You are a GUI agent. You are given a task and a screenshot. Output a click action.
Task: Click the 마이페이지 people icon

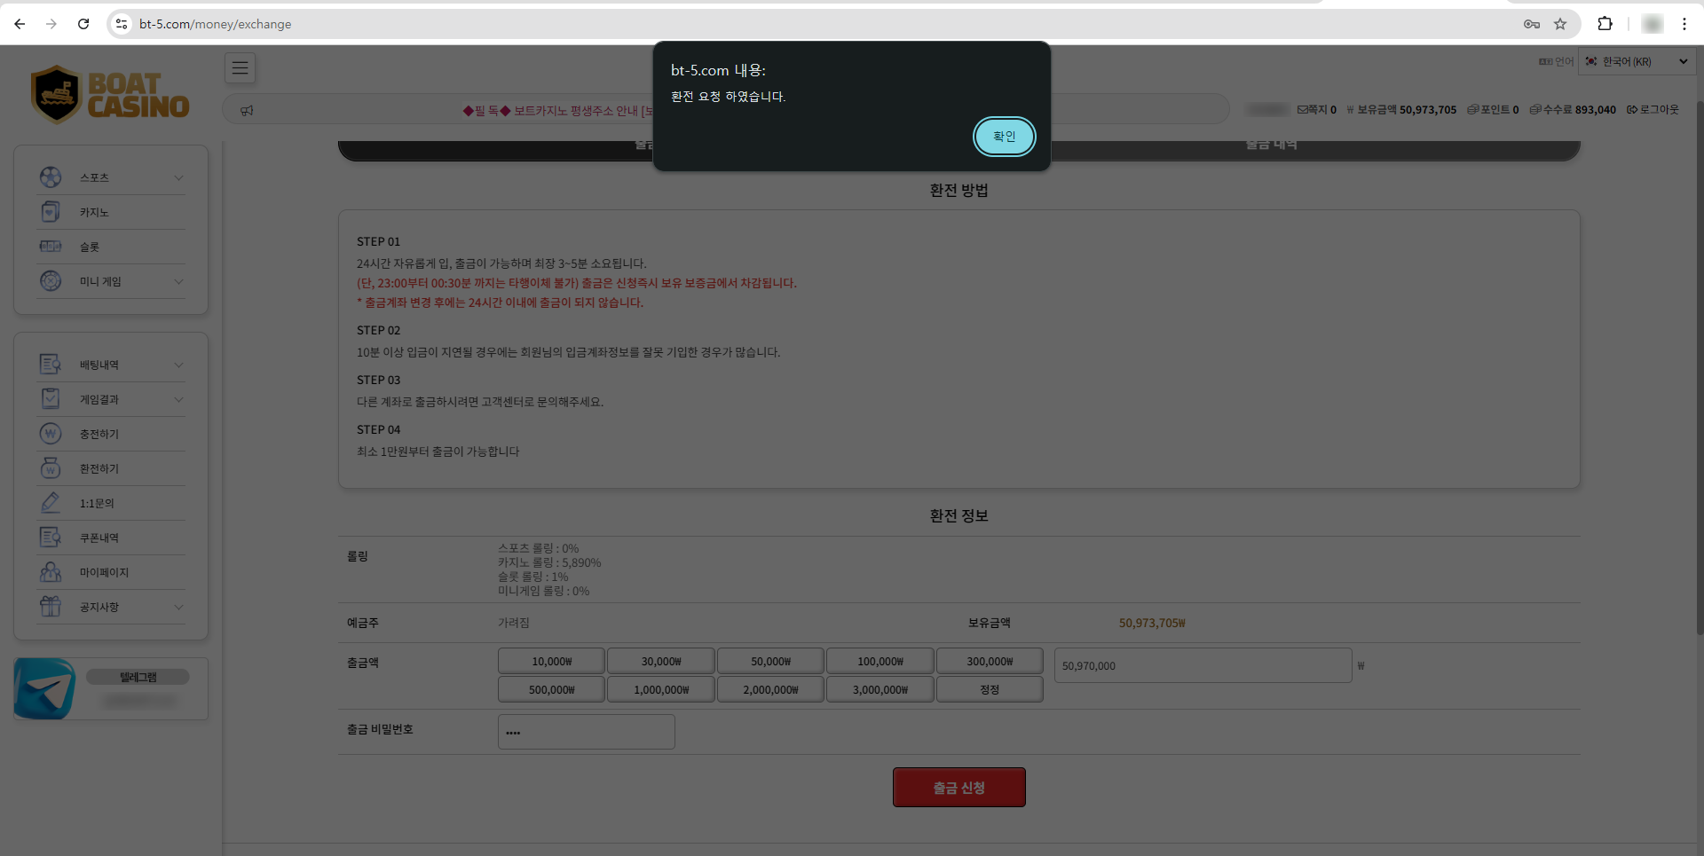(x=51, y=572)
